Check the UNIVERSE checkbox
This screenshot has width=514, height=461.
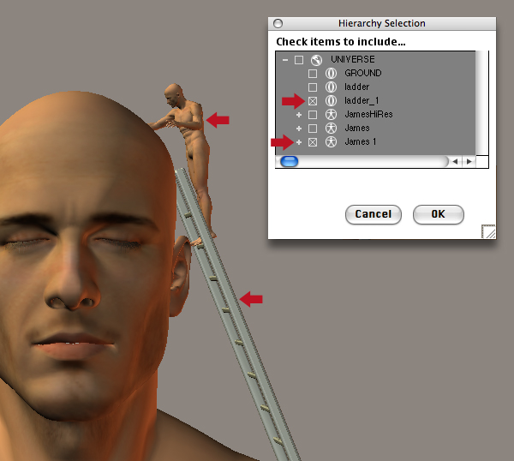[299, 60]
